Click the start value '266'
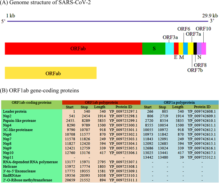This screenshot has height=183, width=219. click(150, 111)
